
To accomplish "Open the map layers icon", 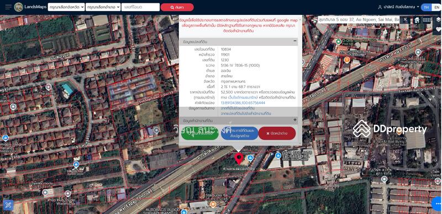I will click(x=438, y=19).
